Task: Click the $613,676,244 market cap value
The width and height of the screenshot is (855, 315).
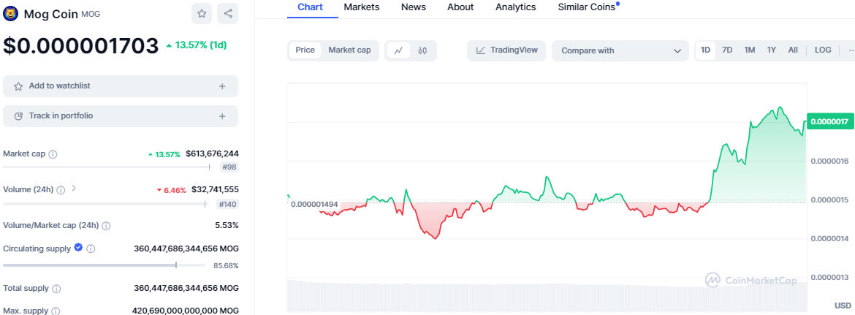Action: 212,153
